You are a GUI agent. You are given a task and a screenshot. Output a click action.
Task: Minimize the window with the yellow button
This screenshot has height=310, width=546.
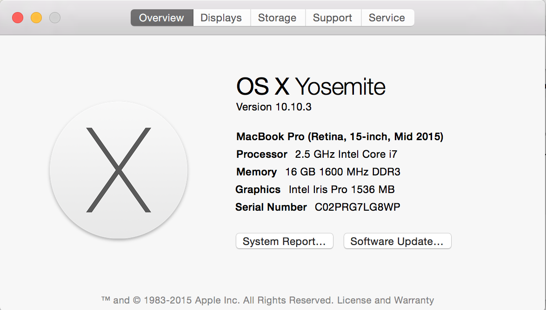pos(36,18)
